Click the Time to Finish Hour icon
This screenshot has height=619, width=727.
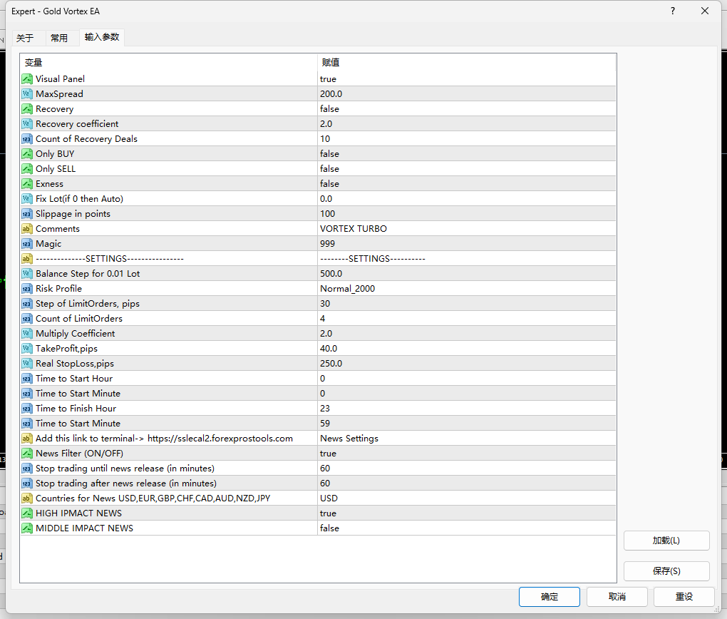click(27, 409)
